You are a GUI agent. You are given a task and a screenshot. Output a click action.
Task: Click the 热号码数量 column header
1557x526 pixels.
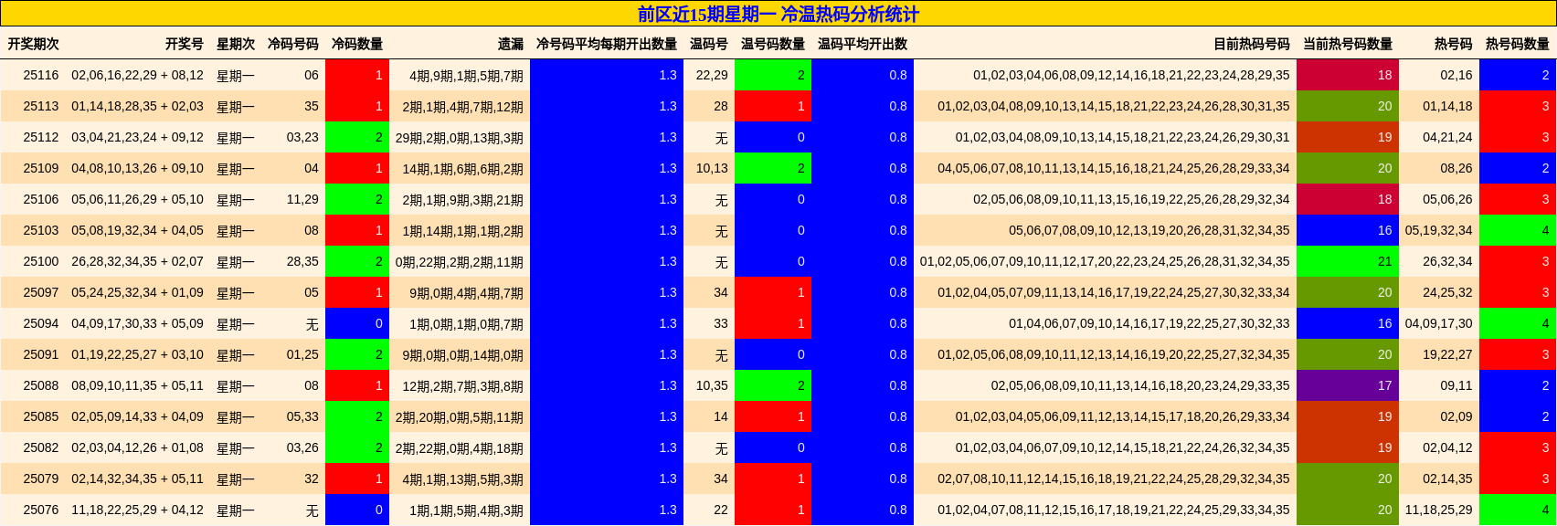click(1517, 44)
